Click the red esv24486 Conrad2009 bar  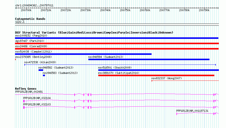[x=117, y=49]
